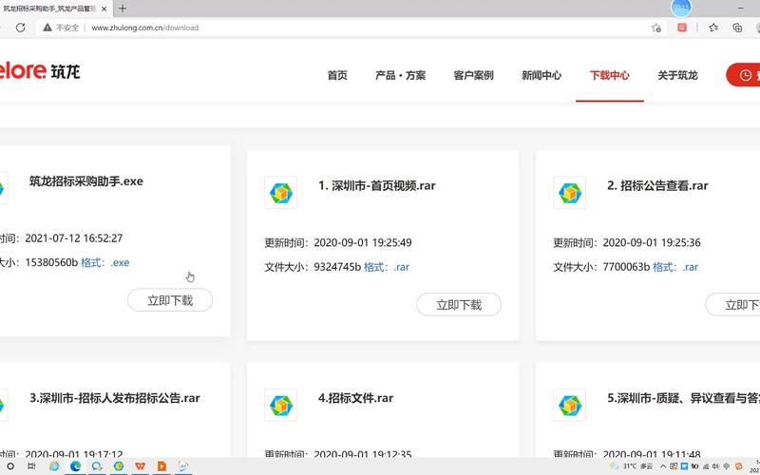This screenshot has width=760, height=475.
Task: Click title 筑龙招标采购助手.exe
Action: pyautogui.click(x=86, y=181)
